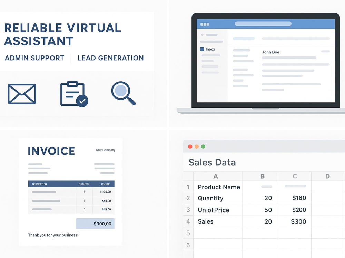
Task: Click the RELIABLE VIRTUAL ASSISTANT heading
Action: click(x=63, y=34)
